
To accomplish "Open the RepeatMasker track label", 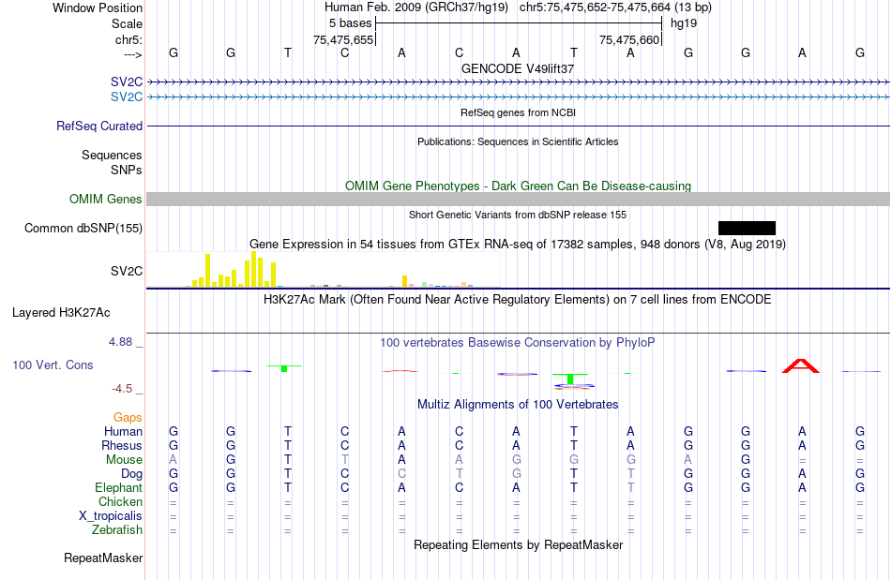I will [103, 558].
